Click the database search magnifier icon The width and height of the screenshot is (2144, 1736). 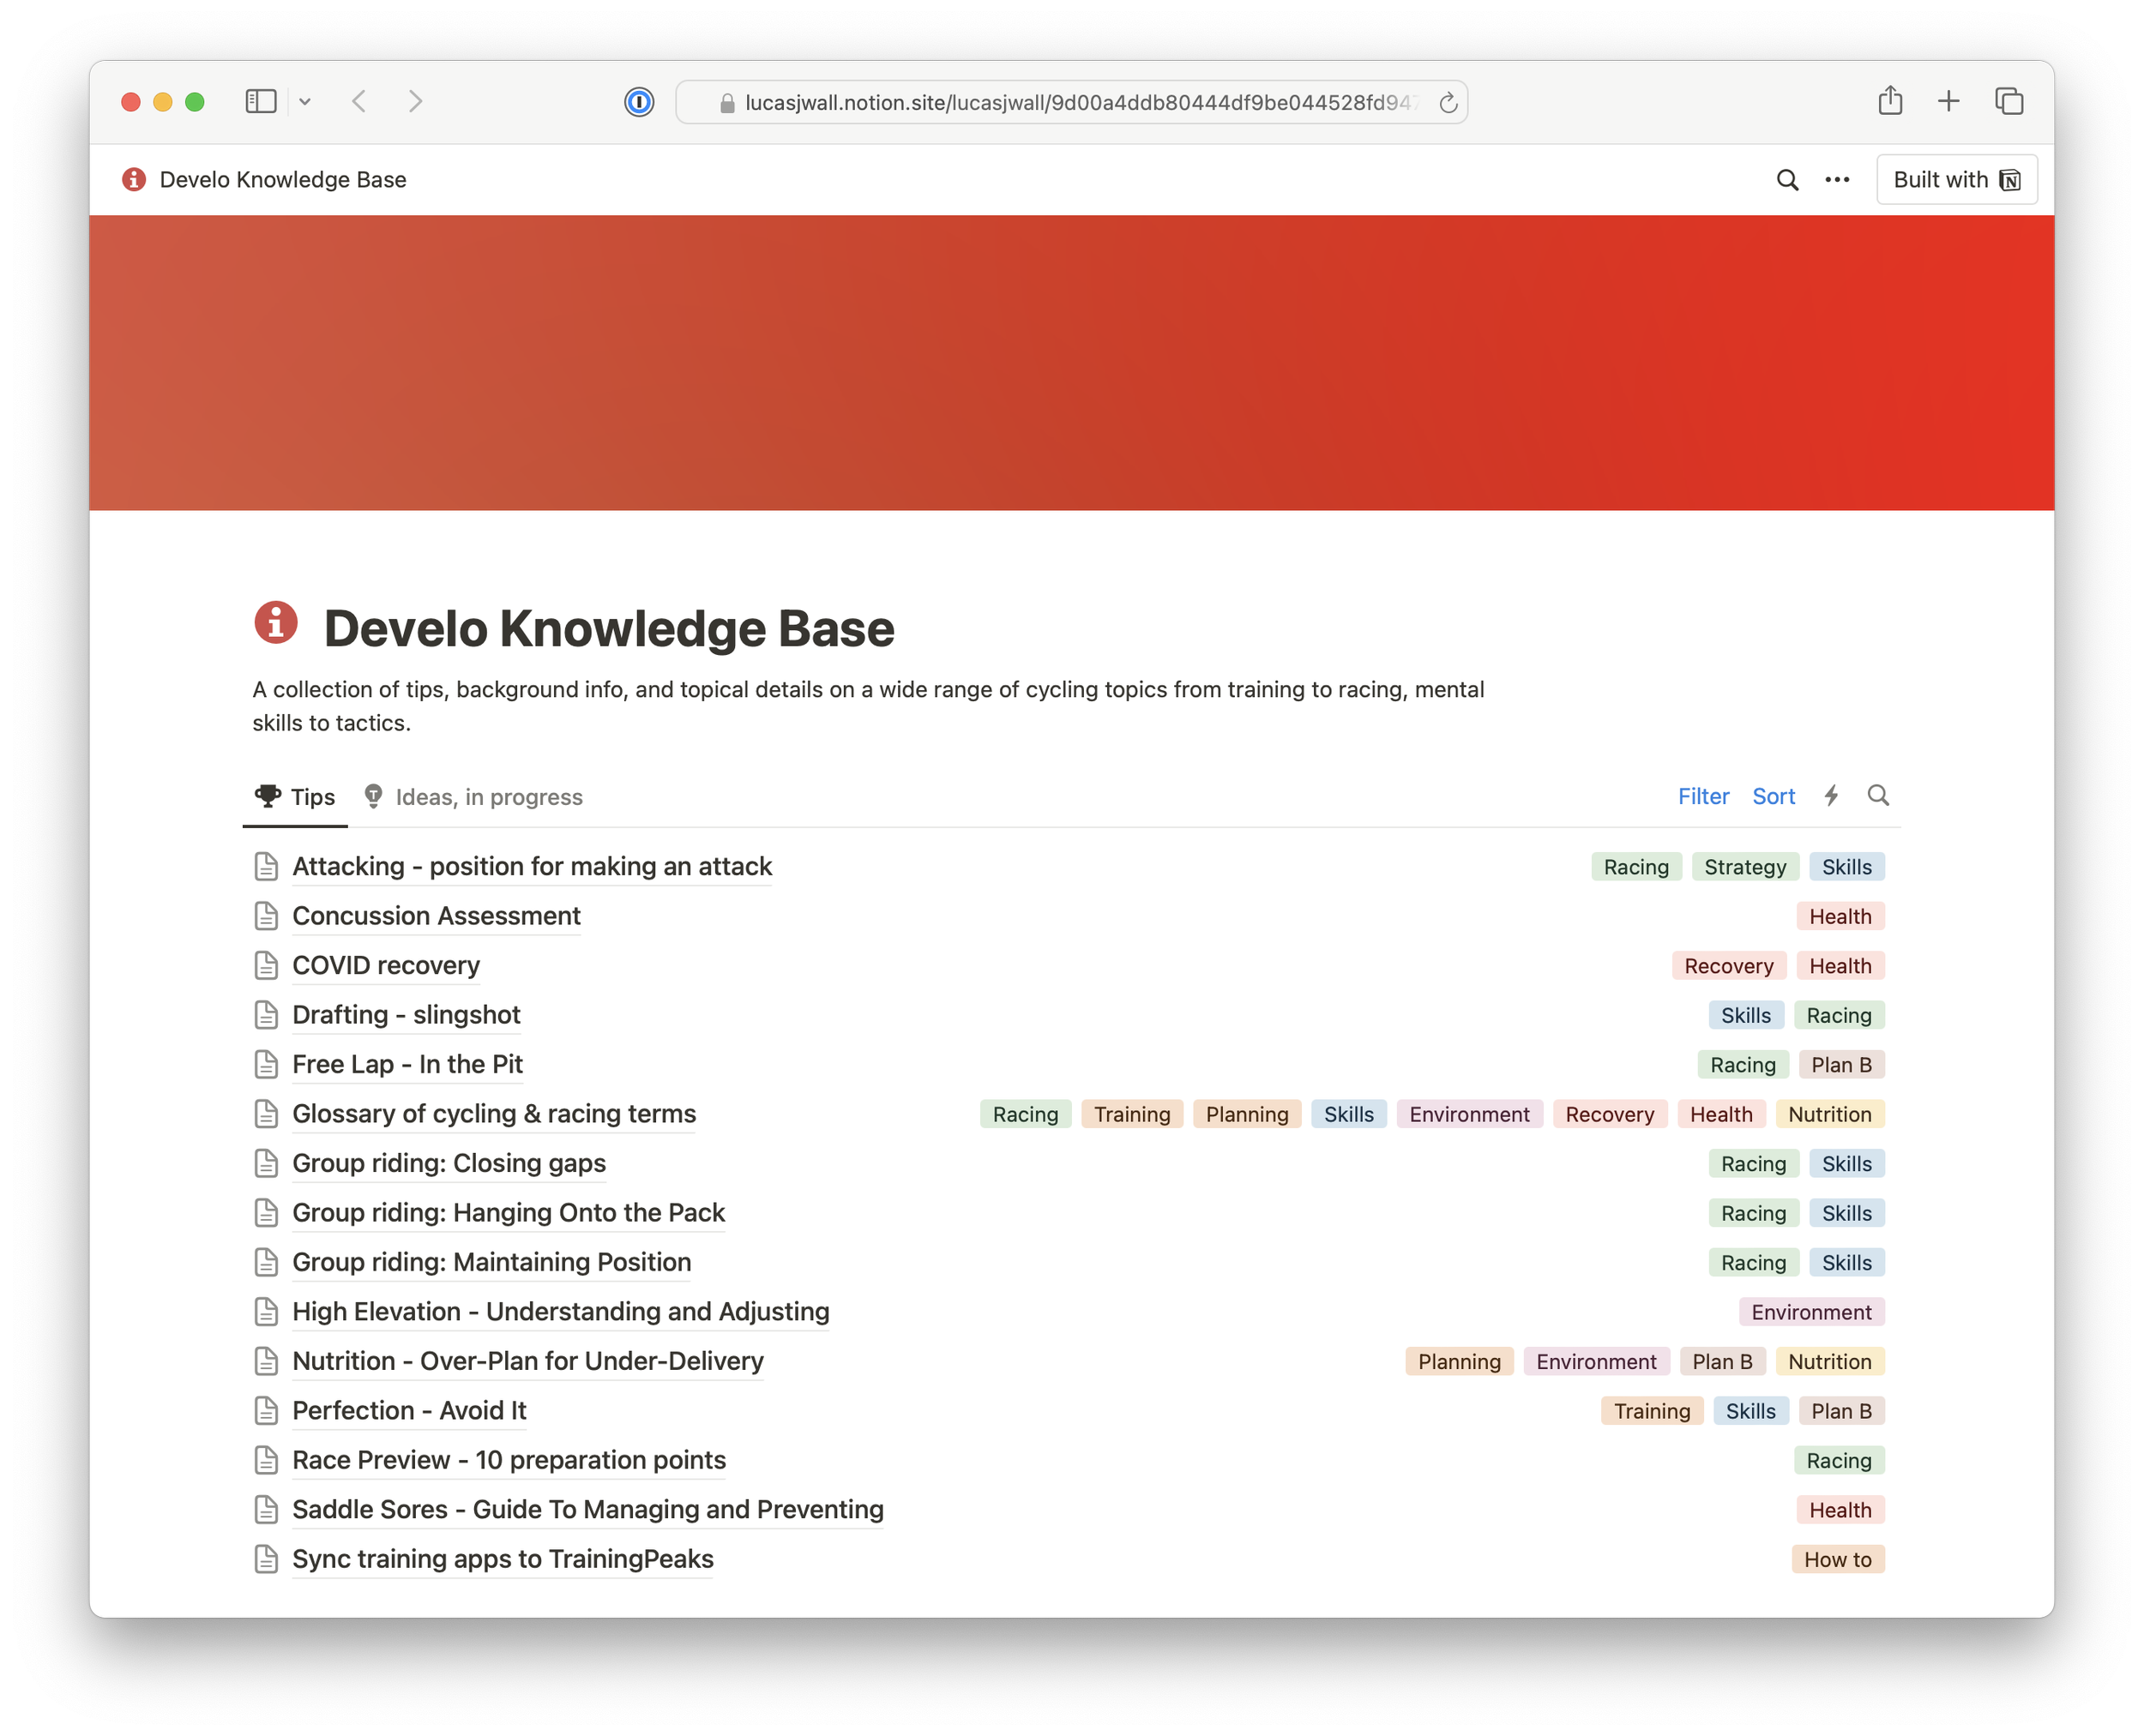click(x=1879, y=796)
